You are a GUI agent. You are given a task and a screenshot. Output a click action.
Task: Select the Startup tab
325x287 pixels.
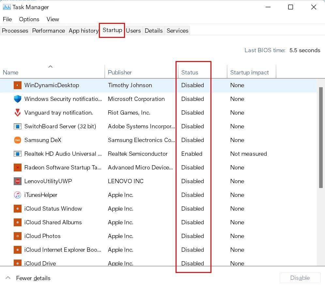(112, 30)
